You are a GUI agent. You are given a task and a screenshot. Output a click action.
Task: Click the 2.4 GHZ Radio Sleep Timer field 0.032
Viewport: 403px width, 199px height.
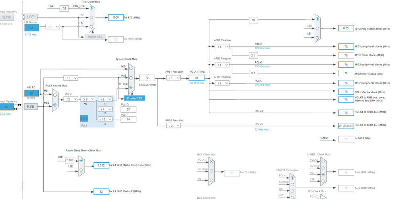[101, 165]
